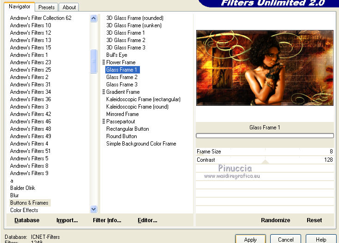339x243 pixels.
Task: Select Andrew's Filters 42
Action: [x=30, y=114]
